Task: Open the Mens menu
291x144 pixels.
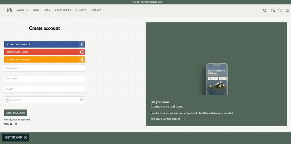Action: 36,10
